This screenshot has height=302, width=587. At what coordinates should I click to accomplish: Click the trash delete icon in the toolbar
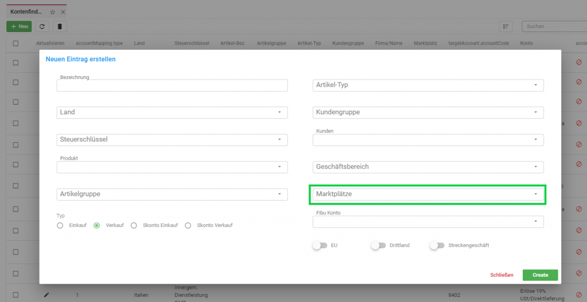coord(60,26)
